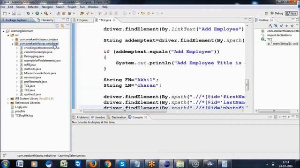
Task: Switch to the Declaration tab
Action: [x=117, y=117]
